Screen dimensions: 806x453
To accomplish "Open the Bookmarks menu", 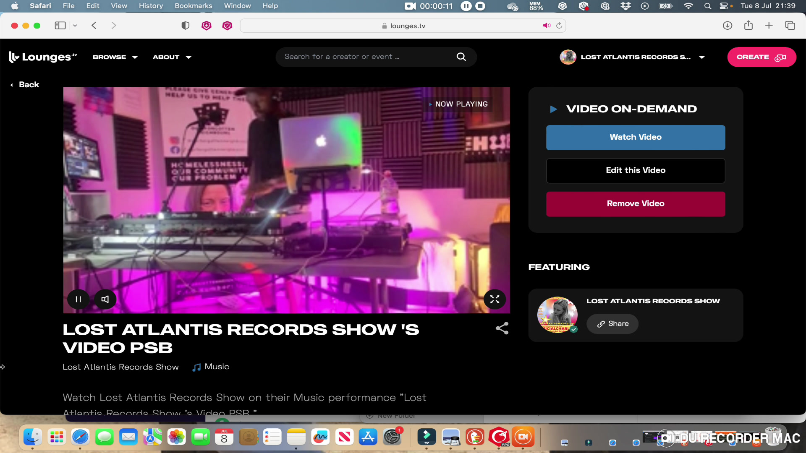I will tap(193, 6).
